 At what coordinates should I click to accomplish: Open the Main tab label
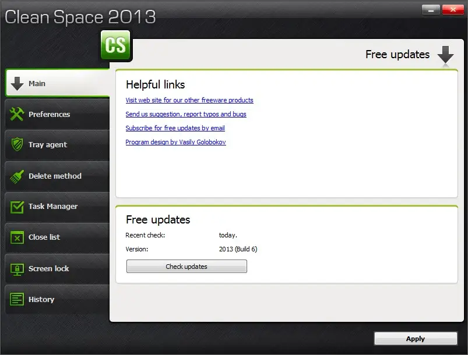(x=37, y=84)
